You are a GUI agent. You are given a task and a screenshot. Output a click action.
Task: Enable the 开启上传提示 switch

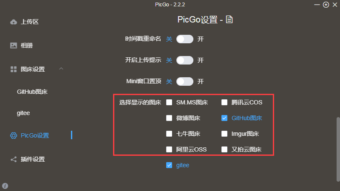[185, 60]
